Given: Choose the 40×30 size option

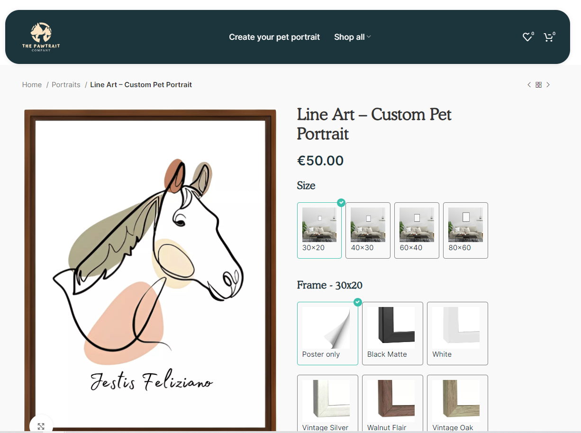Looking at the screenshot, I should click(x=368, y=230).
